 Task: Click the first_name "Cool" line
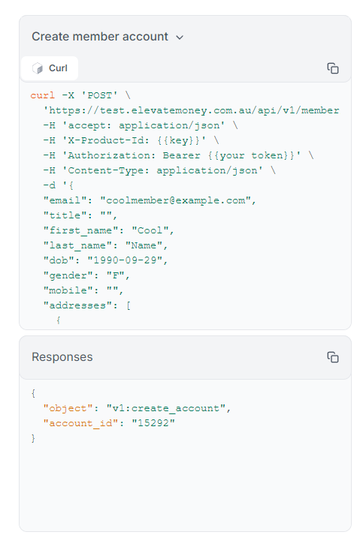tap(108, 230)
